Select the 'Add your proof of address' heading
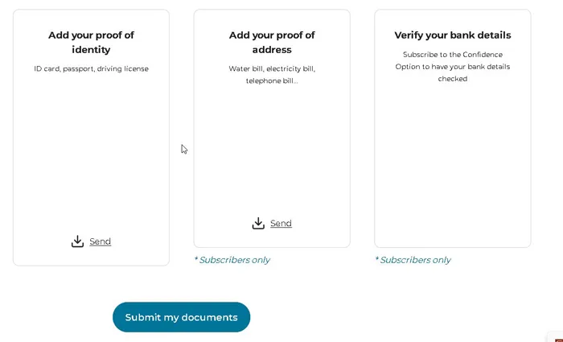This screenshot has width=563, height=342. coord(272,43)
